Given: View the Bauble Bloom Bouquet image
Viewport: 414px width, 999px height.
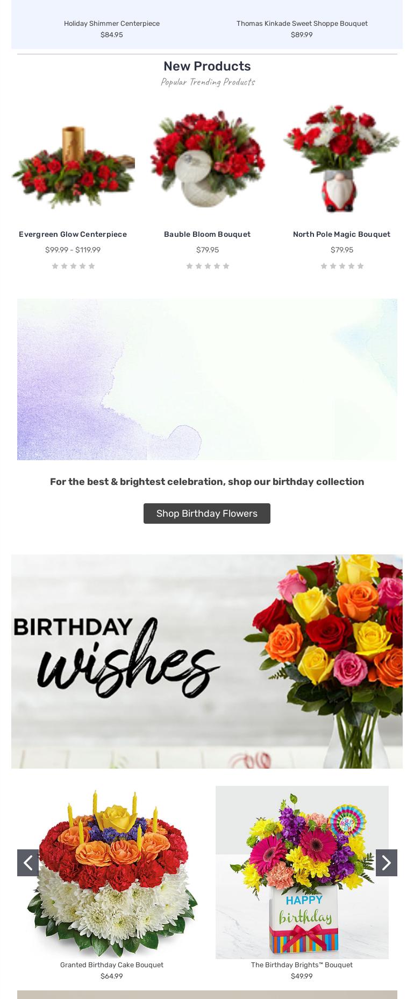Looking at the screenshot, I should tap(207, 160).
